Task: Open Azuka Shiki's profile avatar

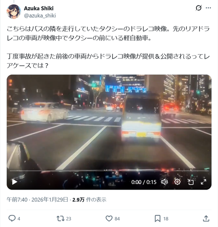Action: coord(14,12)
